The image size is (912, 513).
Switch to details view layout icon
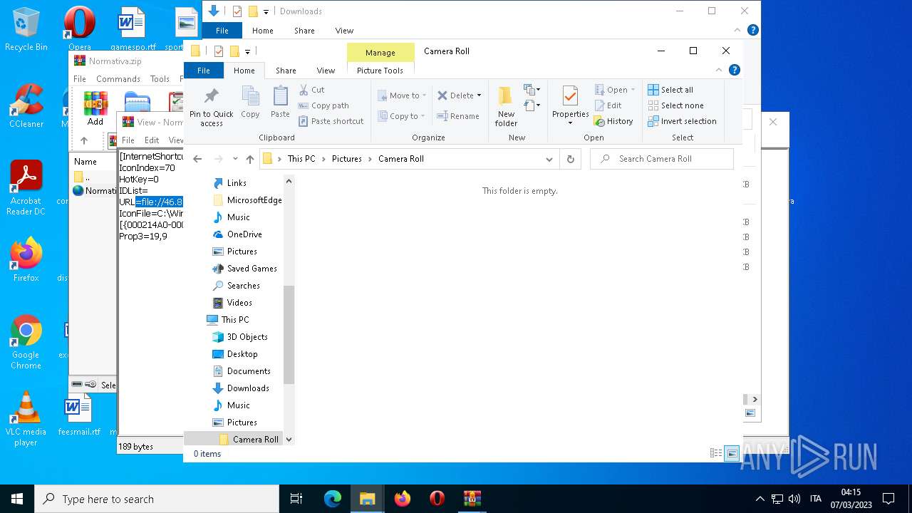click(x=716, y=454)
